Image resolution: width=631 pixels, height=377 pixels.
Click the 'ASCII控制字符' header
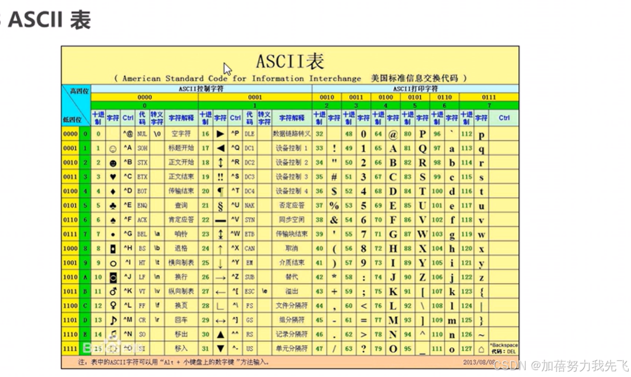[x=201, y=89]
